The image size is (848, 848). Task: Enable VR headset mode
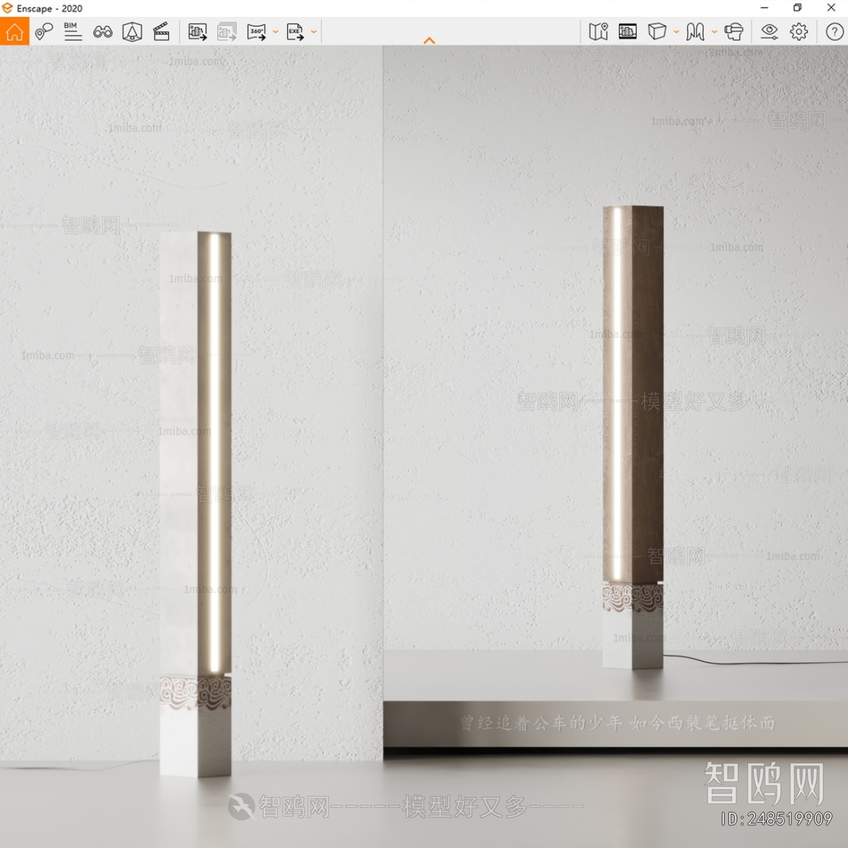point(734,32)
